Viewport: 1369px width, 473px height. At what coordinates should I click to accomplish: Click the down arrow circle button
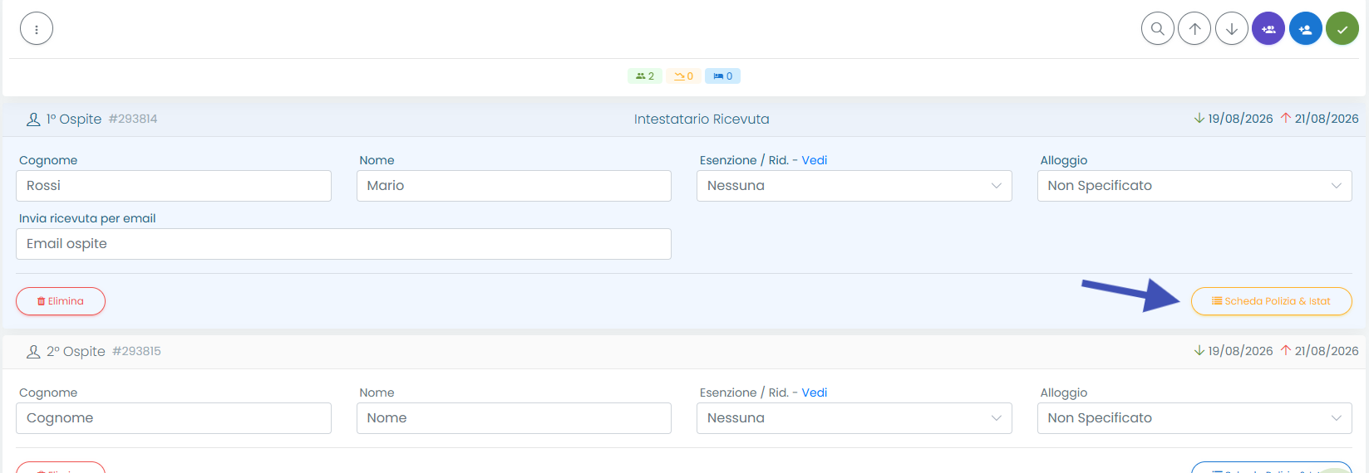pyautogui.click(x=1232, y=28)
